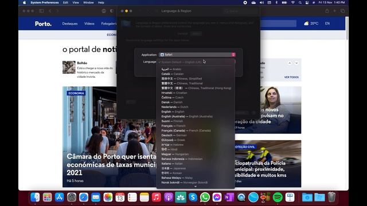This screenshot has height=206, width=367.
Task: Open the Reminders app in dock
Action: [132, 197]
